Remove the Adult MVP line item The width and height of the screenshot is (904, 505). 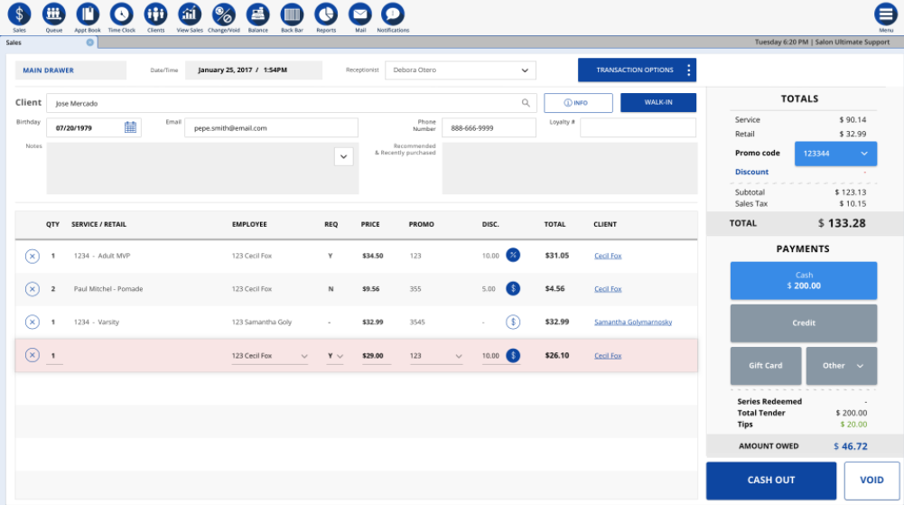click(x=33, y=256)
